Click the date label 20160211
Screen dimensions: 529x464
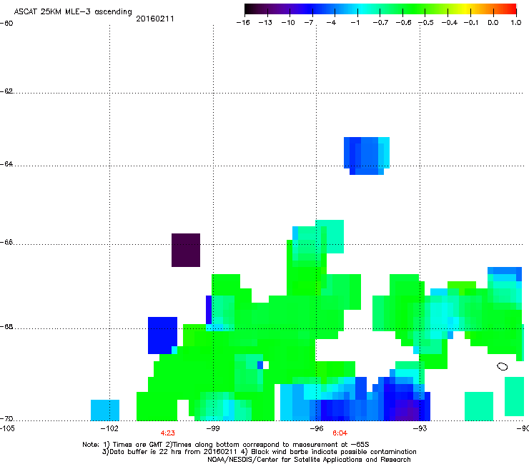click(x=155, y=19)
